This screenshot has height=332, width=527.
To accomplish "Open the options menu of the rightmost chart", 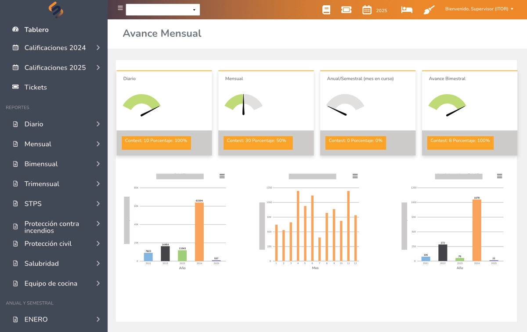I will (499, 176).
